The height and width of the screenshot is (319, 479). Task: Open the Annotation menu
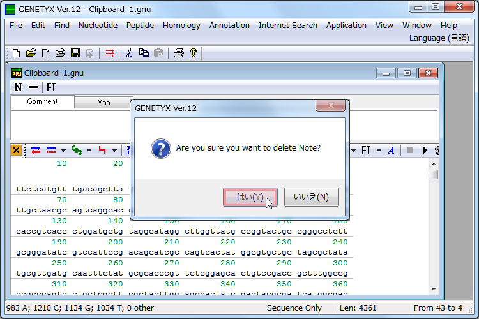click(x=229, y=26)
